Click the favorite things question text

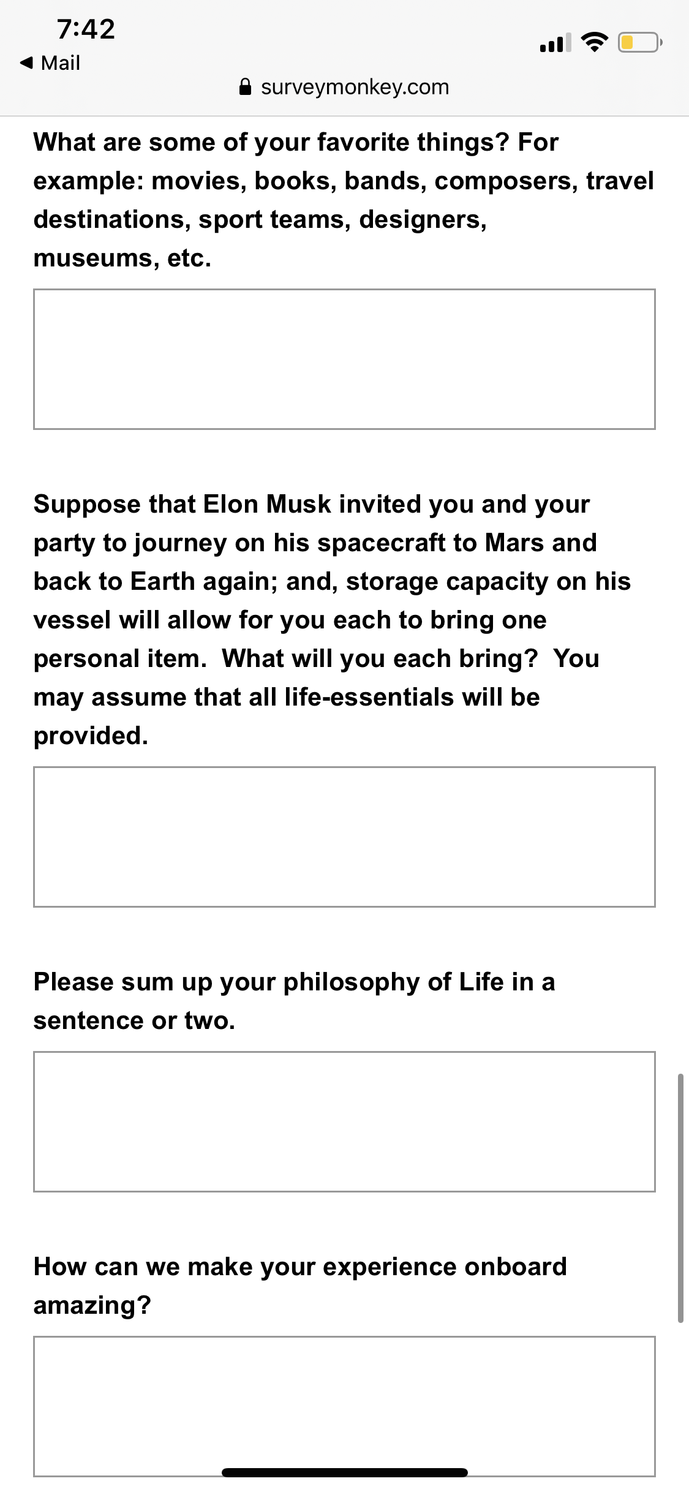coord(344,200)
